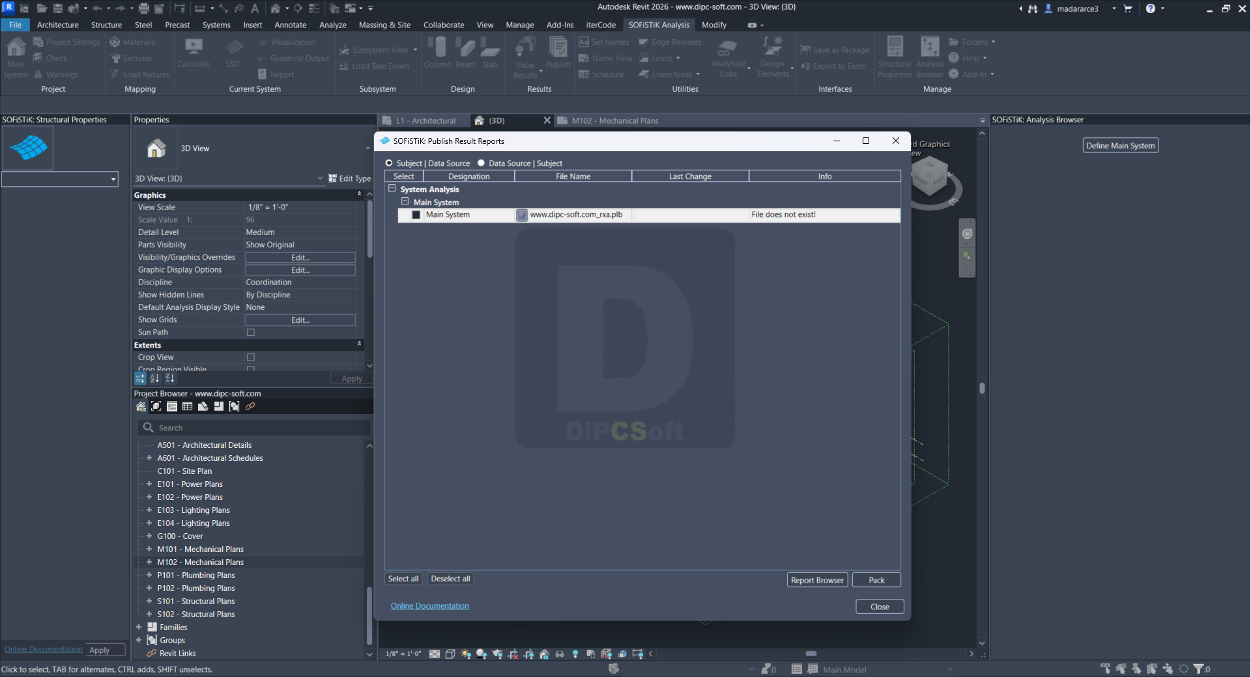This screenshot has width=1251, height=677.
Task: Click the Undo arrow icon
Action: (97, 8)
